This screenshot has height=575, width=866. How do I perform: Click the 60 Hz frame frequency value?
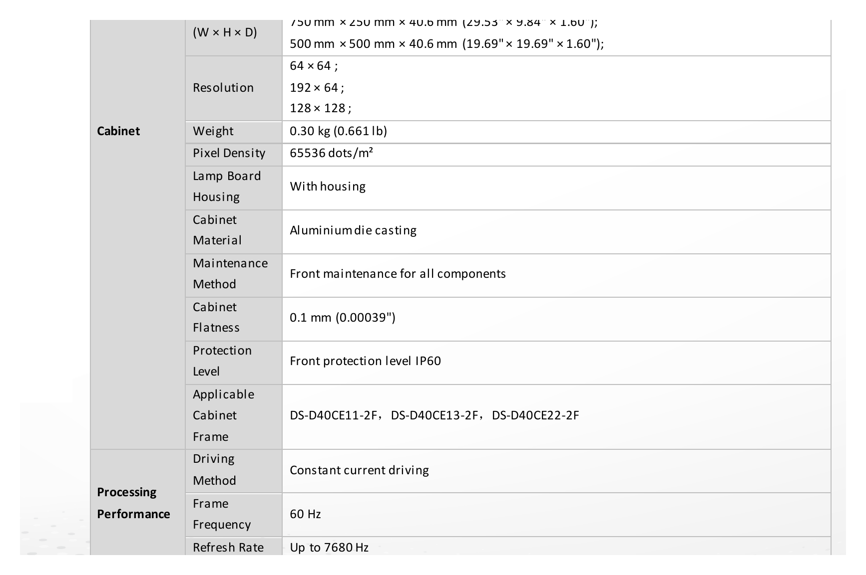point(305,514)
